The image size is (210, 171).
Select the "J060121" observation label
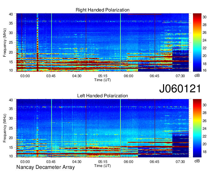tap(180, 89)
